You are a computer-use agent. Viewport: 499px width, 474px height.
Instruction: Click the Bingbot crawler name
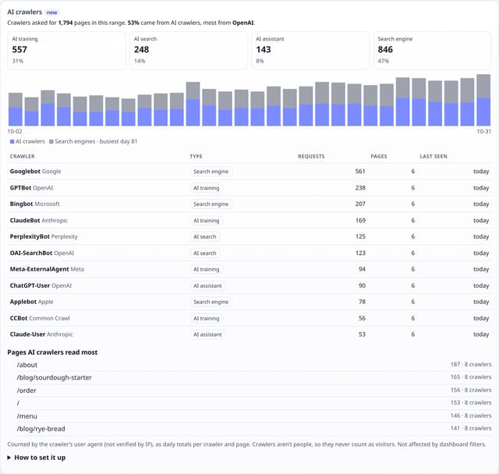[21, 204]
